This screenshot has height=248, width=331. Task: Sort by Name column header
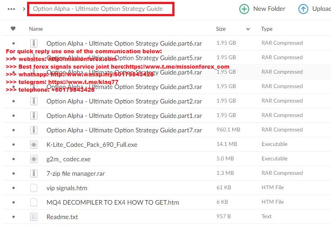coord(36,29)
